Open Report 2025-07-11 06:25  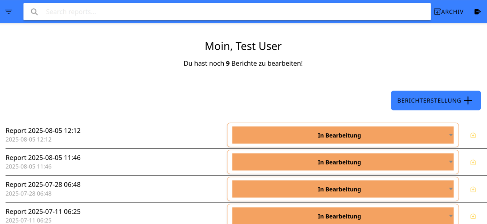click(43, 212)
